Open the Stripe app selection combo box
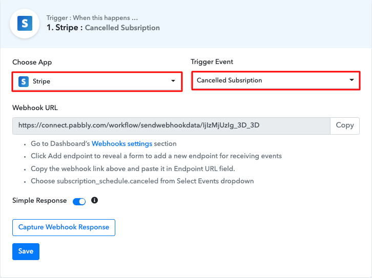372x278 pixels. coord(97,81)
